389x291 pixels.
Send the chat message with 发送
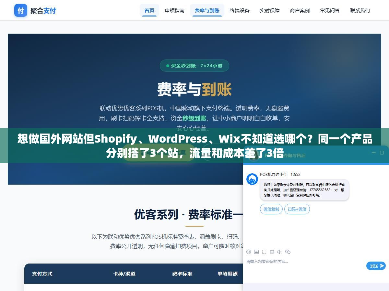[x=376, y=266]
